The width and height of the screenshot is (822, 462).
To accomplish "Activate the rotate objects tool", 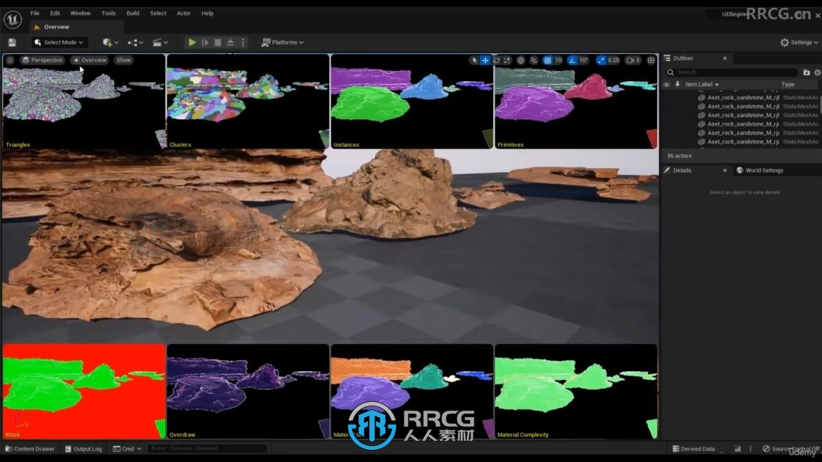I will [x=496, y=60].
